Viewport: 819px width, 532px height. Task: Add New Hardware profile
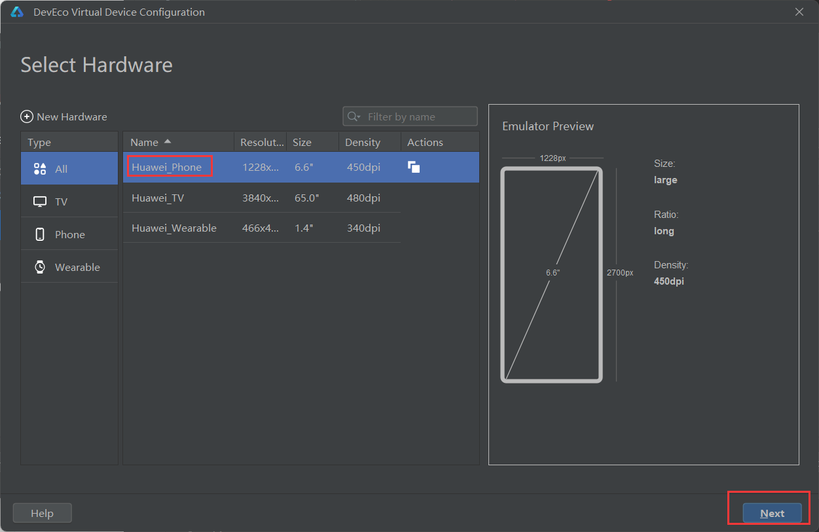point(64,116)
